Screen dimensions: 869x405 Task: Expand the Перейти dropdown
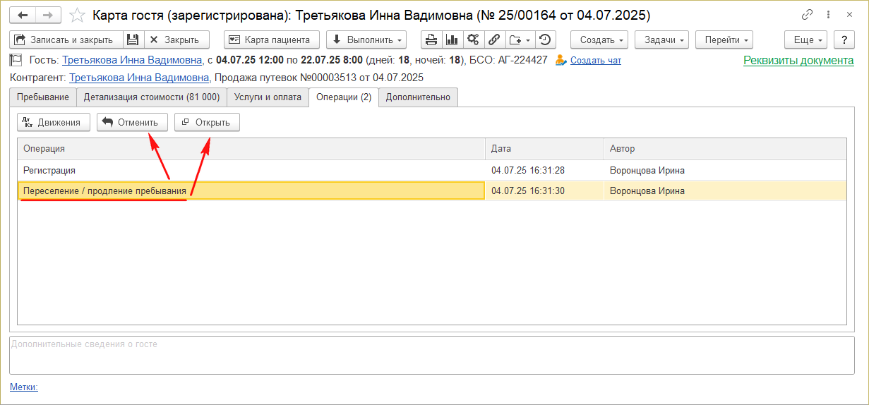click(x=724, y=40)
